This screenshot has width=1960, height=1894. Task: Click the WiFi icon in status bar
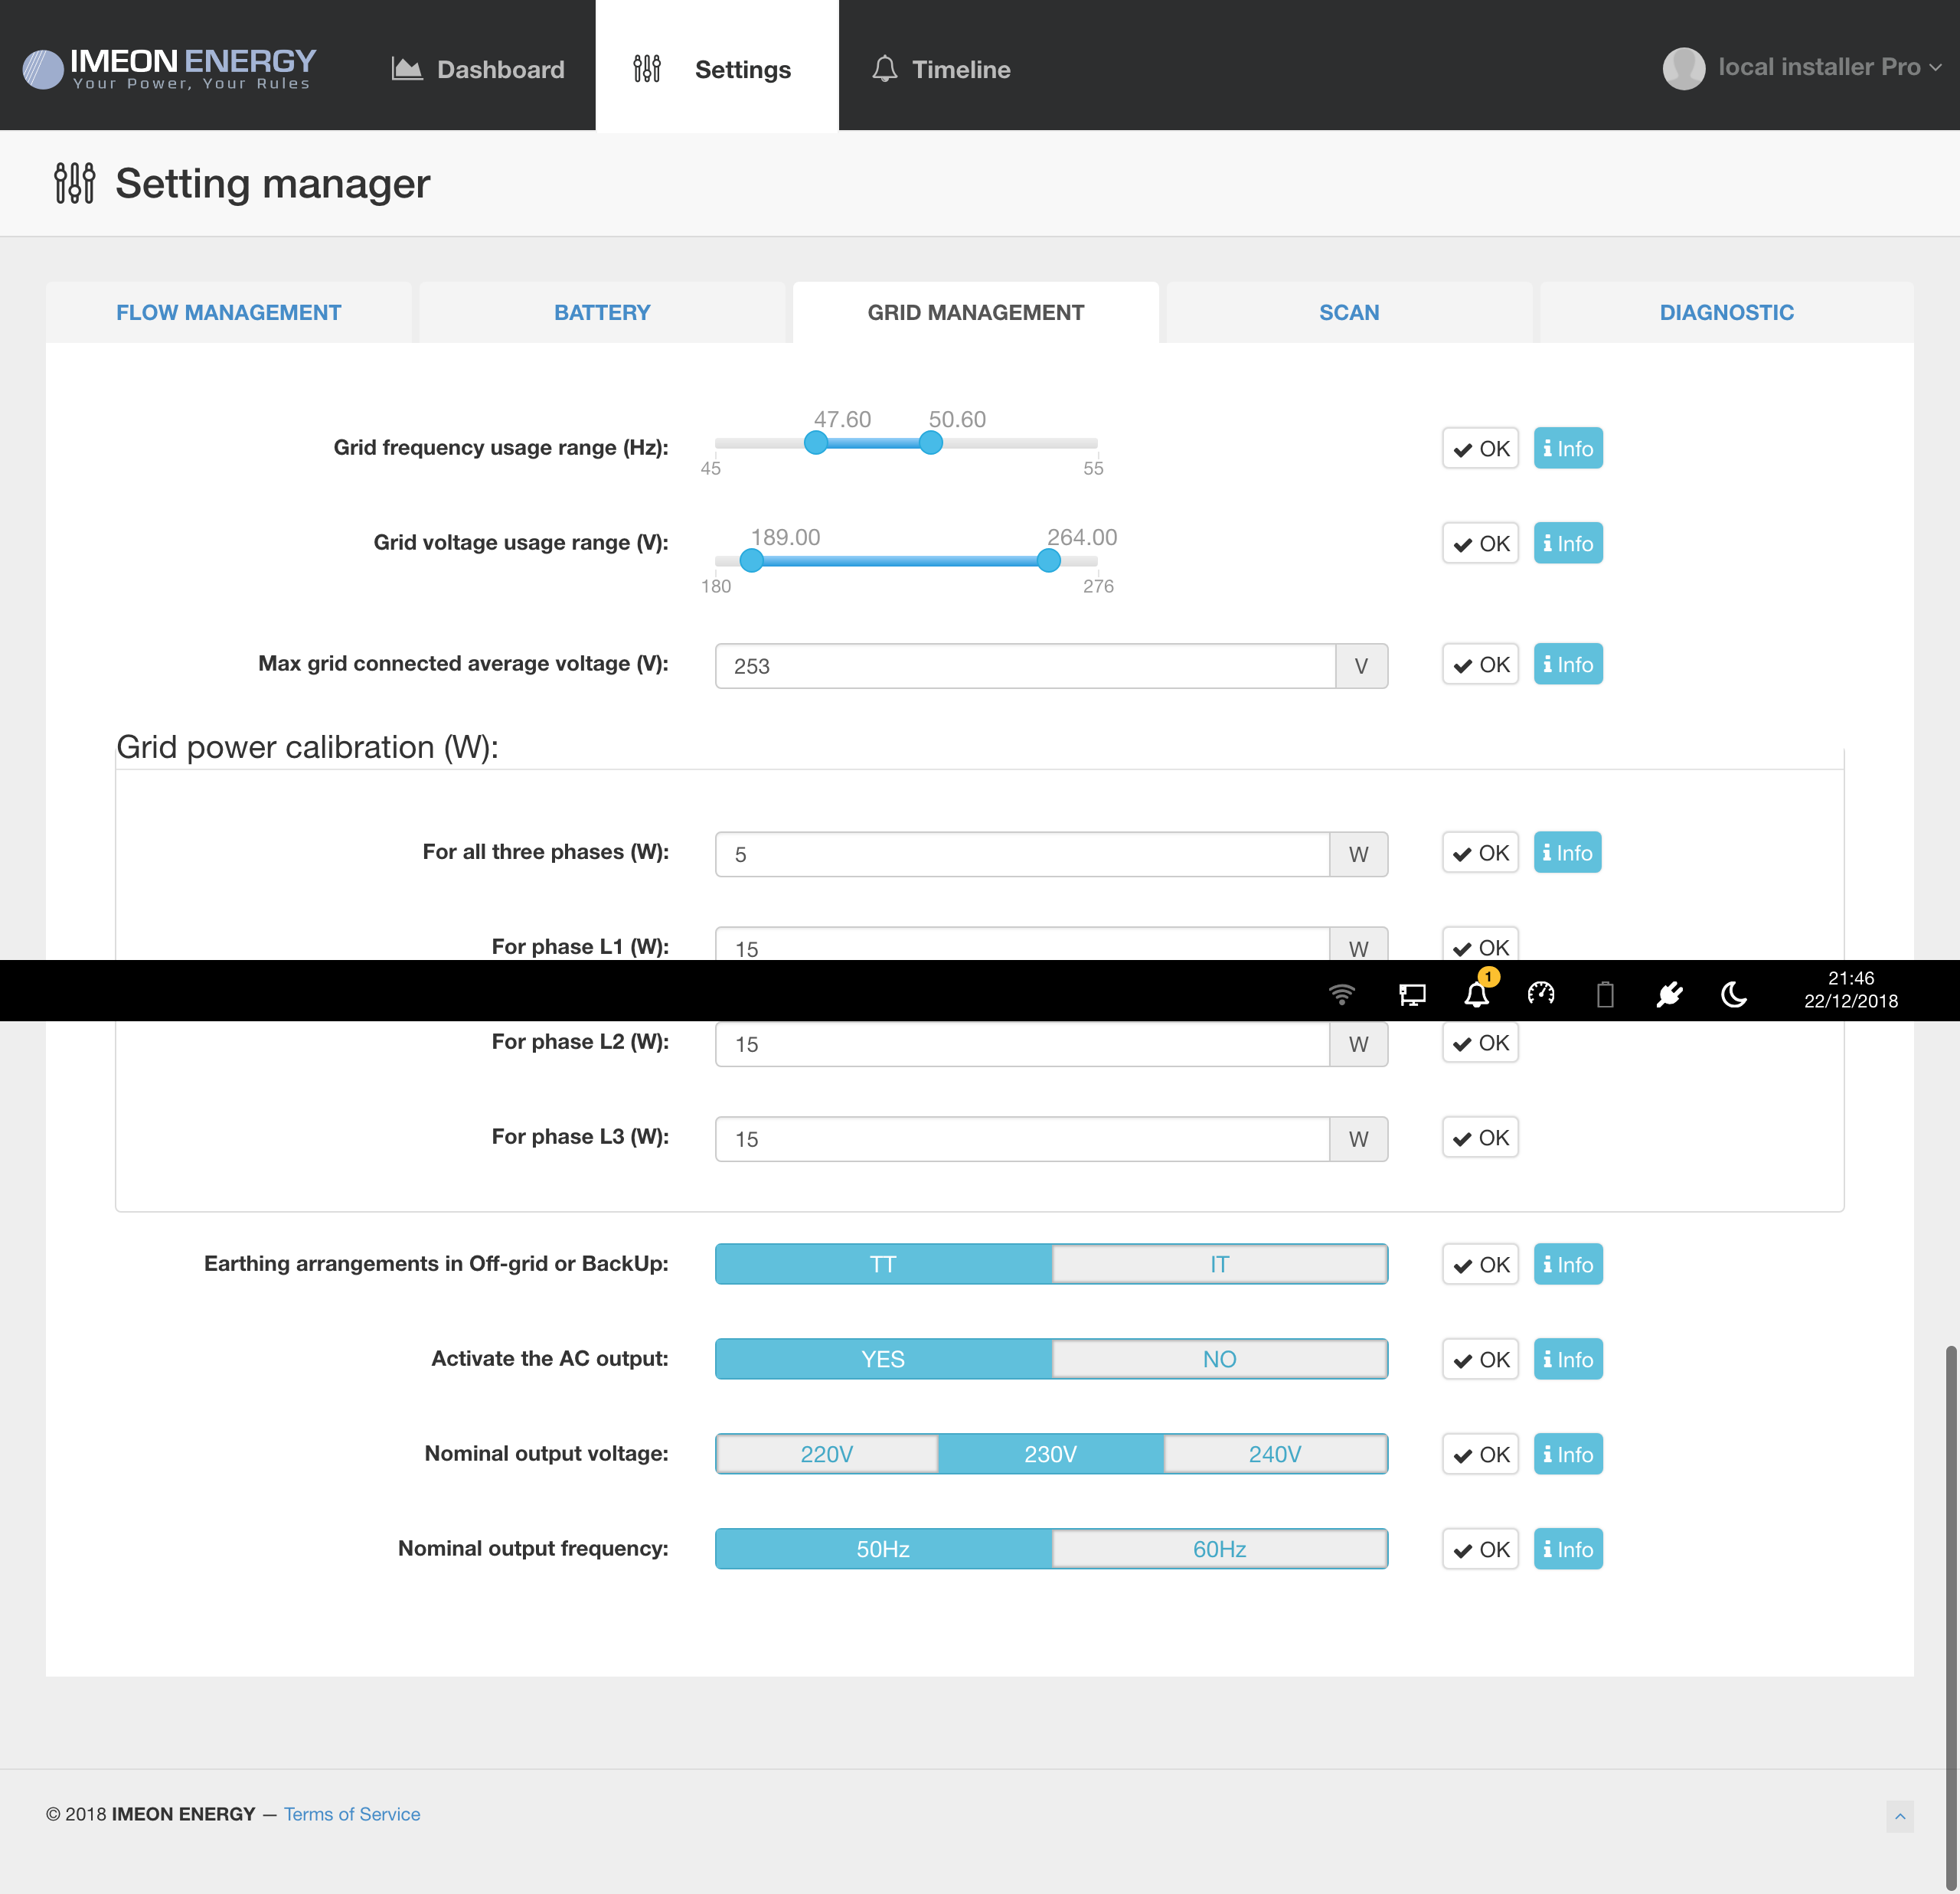pyautogui.click(x=1341, y=994)
